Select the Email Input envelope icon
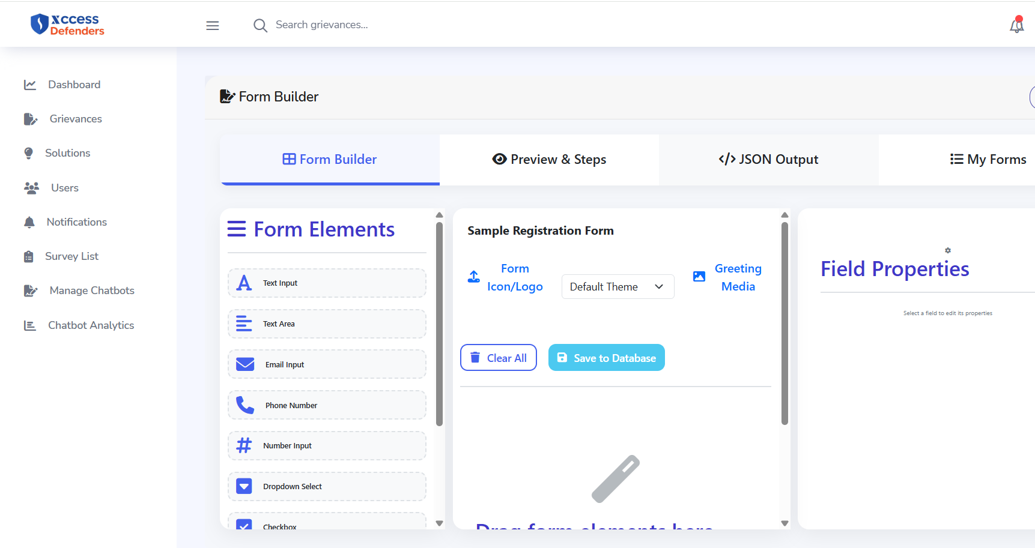Screen dimensions: 1035x548 coord(245,364)
